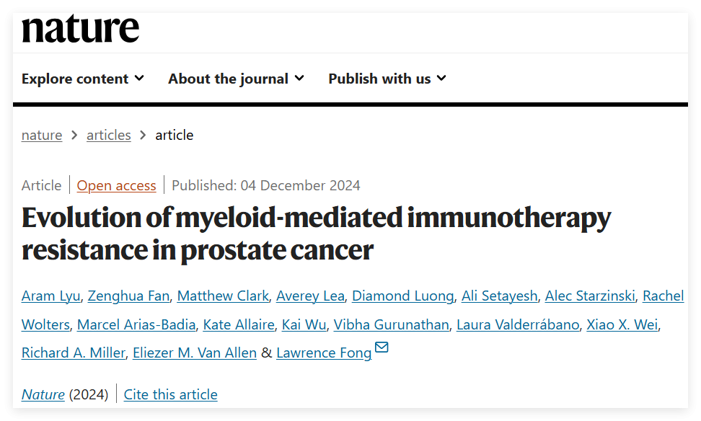Open author Diamond Luong's link

tap(403, 296)
